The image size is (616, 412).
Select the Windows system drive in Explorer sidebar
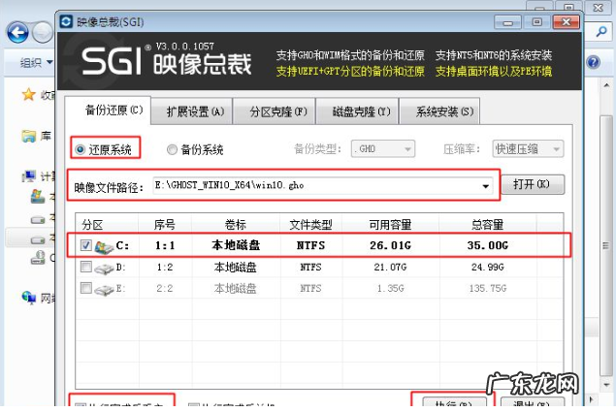(x=38, y=197)
